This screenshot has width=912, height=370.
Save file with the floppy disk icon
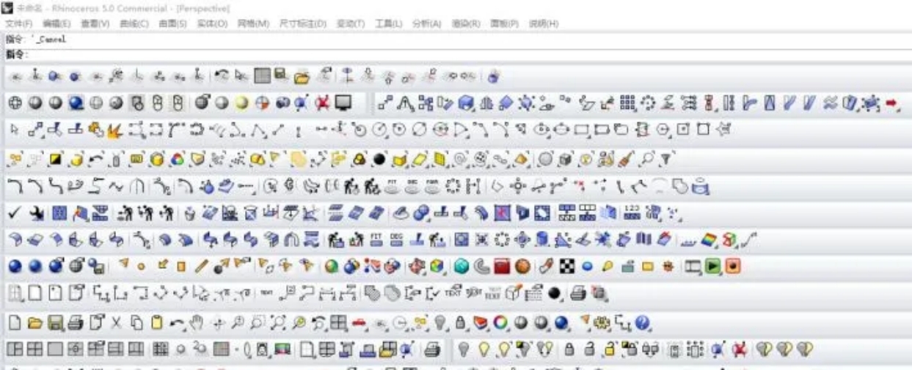tap(55, 323)
